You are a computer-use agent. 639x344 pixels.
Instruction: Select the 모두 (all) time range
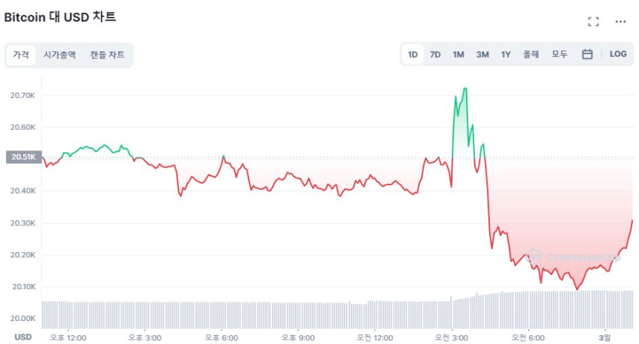[x=559, y=54]
